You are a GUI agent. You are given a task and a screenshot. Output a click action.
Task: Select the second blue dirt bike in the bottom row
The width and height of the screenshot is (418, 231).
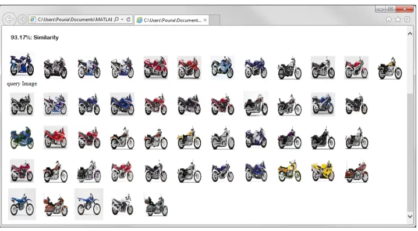[x=88, y=204]
